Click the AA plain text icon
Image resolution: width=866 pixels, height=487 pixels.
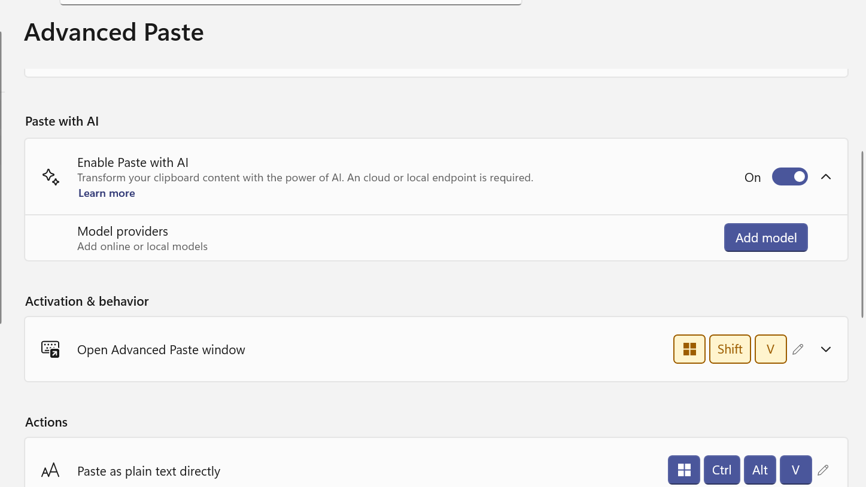[50, 471]
